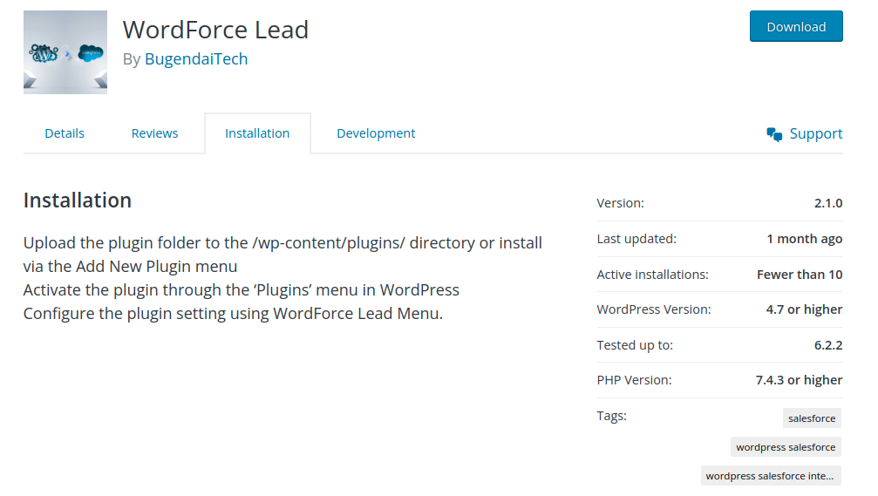The width and height of the screenshot is (878, 496).
Task: Click the 'Upload the plugin folder' instruction line
Action: click(282, 255)
